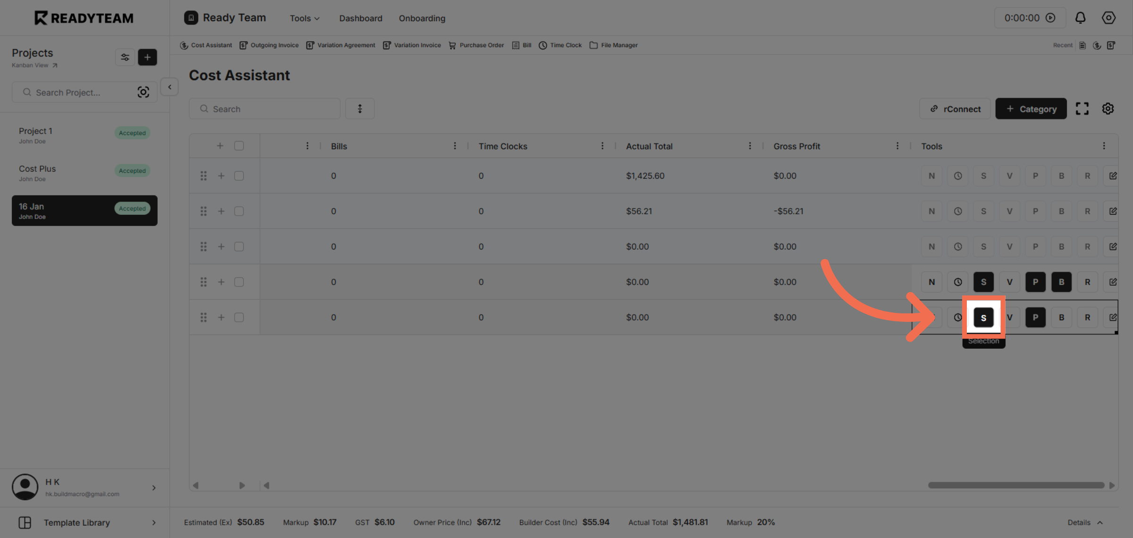Image resolution: width=1133 pixels, height=538 pixels.
Task: Open the Time Clock tool
Action: click(x=560, y=45)
